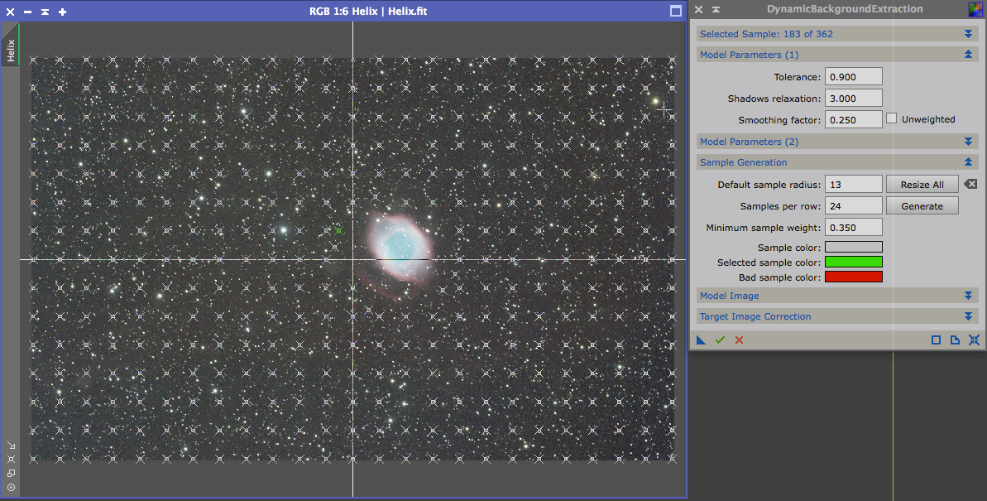Shade the Helix image window

pos(45,12)
